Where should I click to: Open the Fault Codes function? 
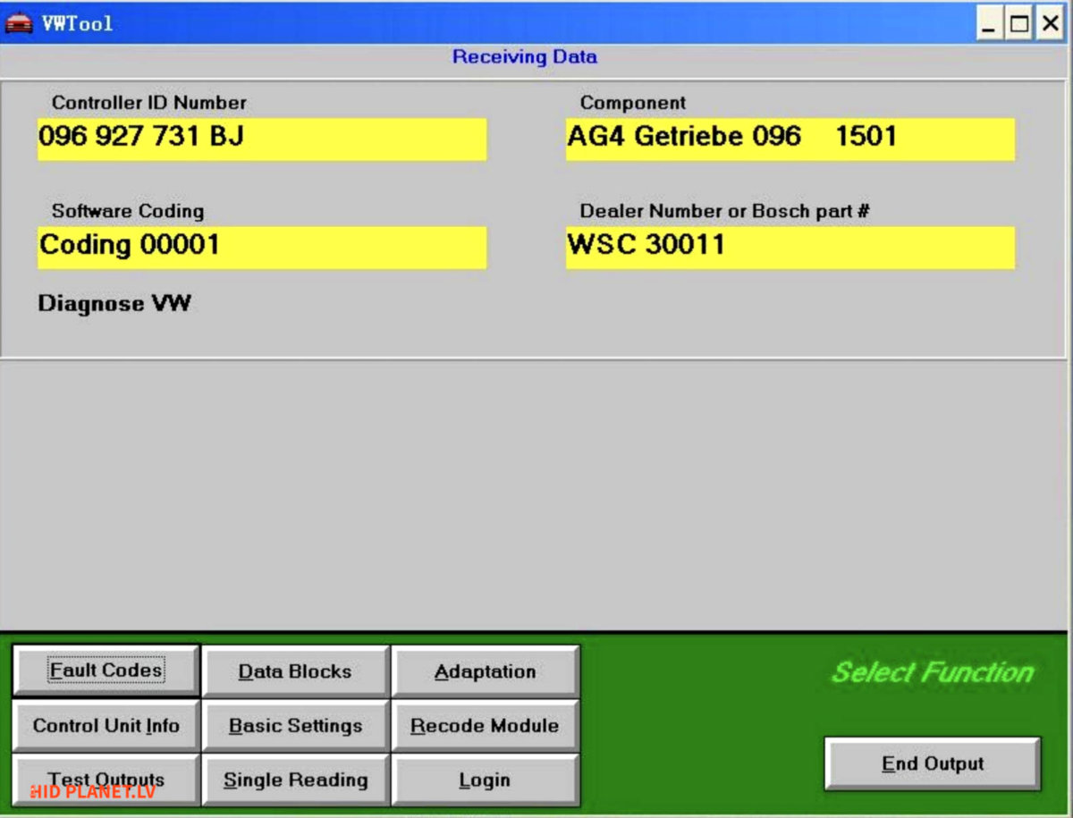(106, 670)
